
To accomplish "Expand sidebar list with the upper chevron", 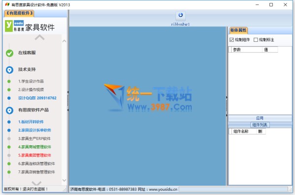I will (40, 38).
